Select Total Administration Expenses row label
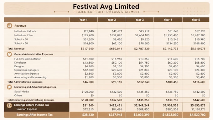Viewport: 213px width, 120px height. (x=25, y=82)
